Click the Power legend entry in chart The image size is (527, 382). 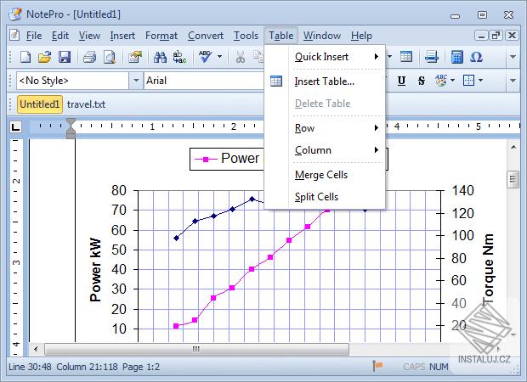coord(227,159)
